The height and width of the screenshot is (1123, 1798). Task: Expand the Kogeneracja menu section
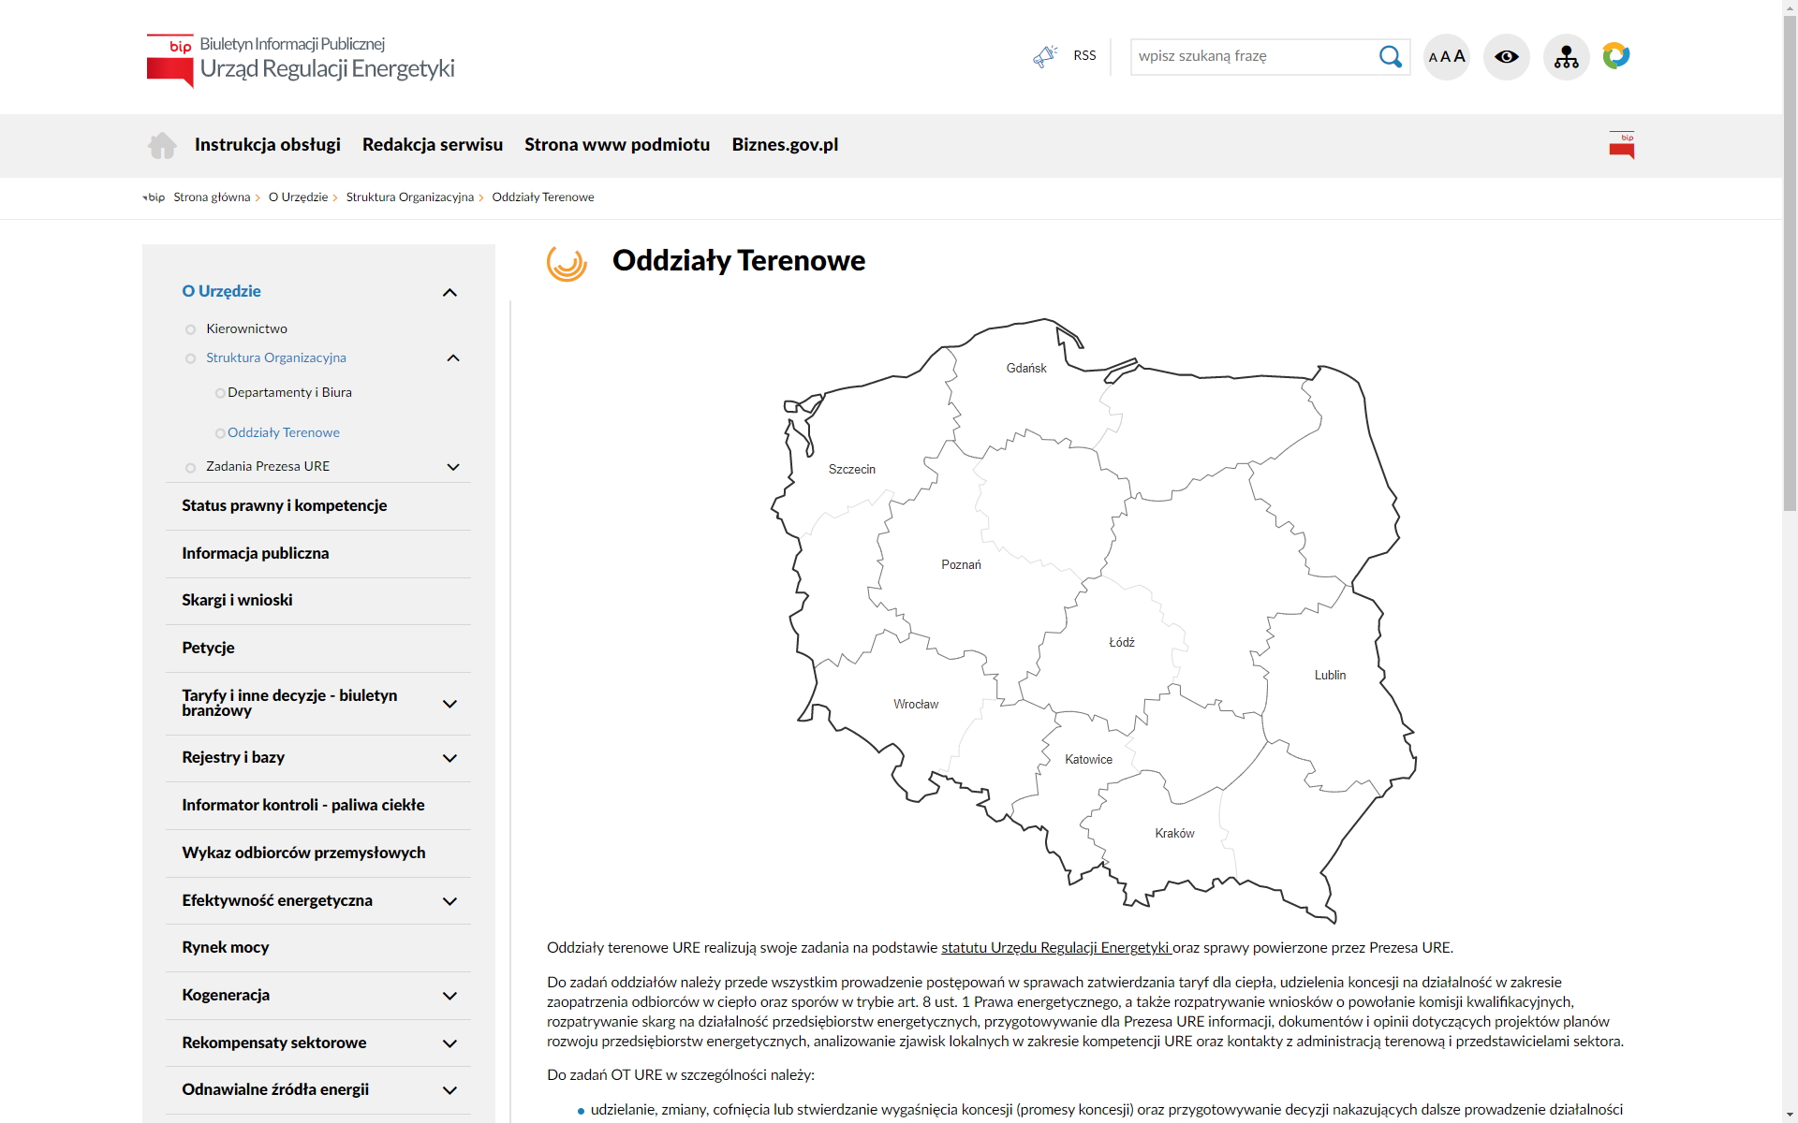tap(449, 996)
